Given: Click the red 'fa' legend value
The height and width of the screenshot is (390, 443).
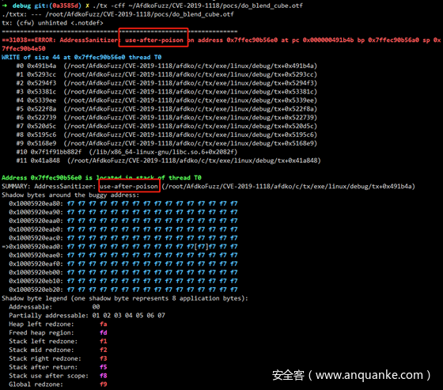Looking at the screenshot, I should point(104,324).
